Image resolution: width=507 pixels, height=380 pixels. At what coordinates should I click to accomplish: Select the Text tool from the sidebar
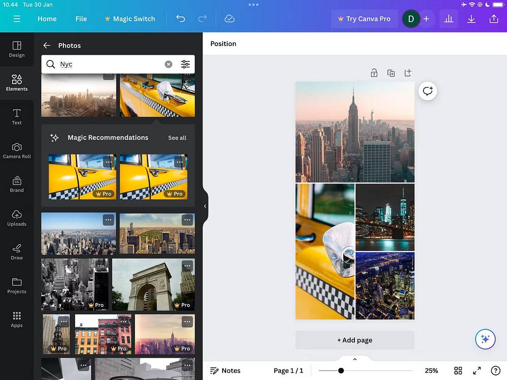[x=17, y=117]
